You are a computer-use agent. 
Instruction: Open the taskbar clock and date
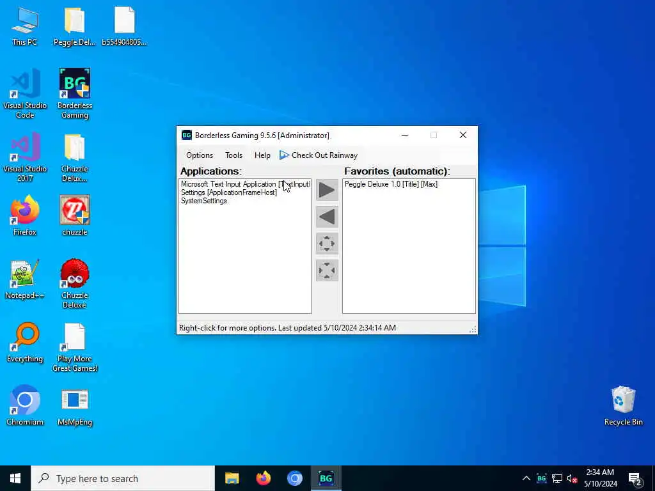(600, 478)
